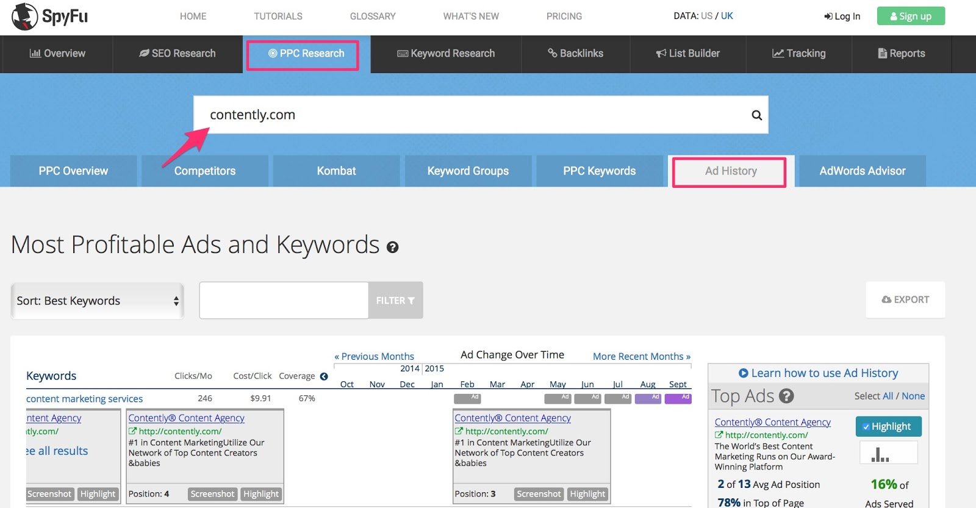Open the Tracking section
Image resolution: width=976 pixels, height=508 pixels.
click(x=799, y=54)
